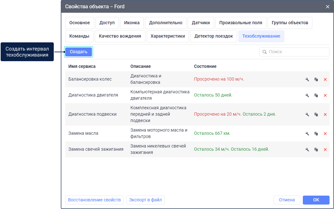
Task: Close the Свойства объекта dialog
Action: (x=328, y=6)
